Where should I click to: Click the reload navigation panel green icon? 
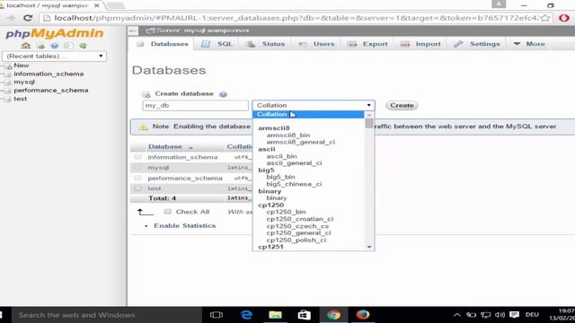83,46
